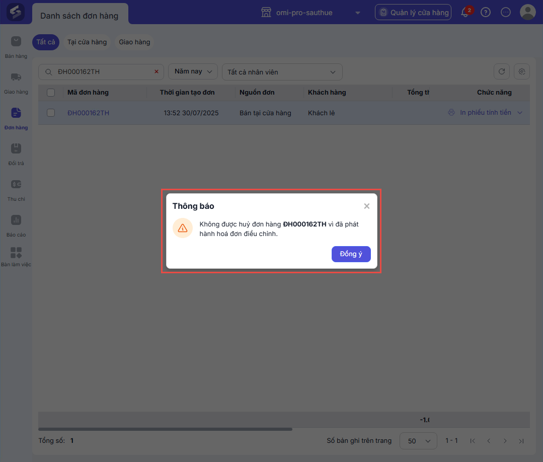Image resolution: width=543 pixels, height=462 pixels.
Task: Go to last page of records
Action: coord(521,441)
